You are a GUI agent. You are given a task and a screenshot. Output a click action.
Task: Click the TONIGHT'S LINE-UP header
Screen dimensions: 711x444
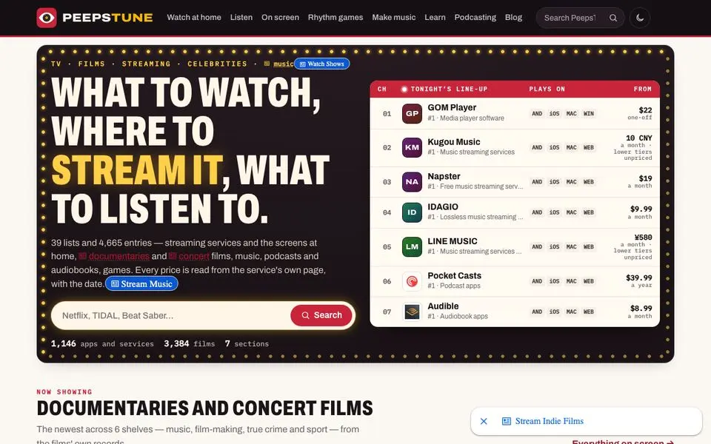[449, 90]
